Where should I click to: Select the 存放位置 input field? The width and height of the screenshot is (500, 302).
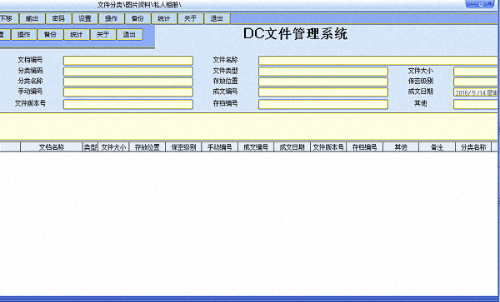(323, 82)
